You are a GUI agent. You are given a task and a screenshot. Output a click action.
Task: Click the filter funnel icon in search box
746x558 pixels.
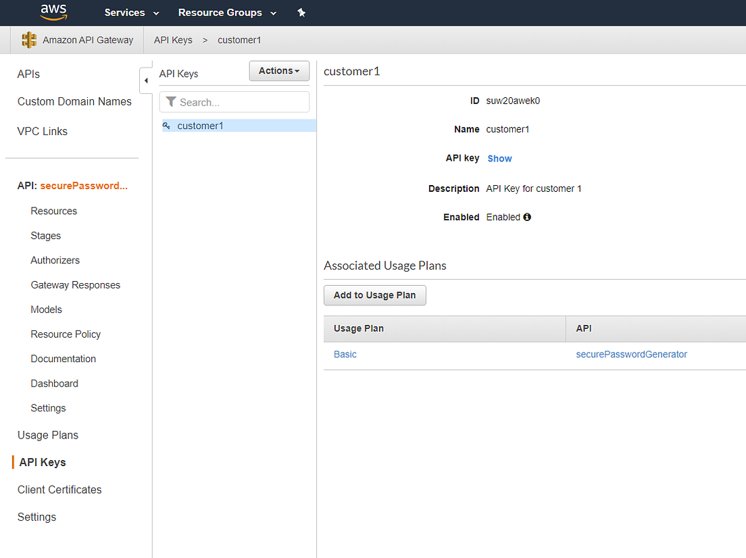(x=171, y=101)
